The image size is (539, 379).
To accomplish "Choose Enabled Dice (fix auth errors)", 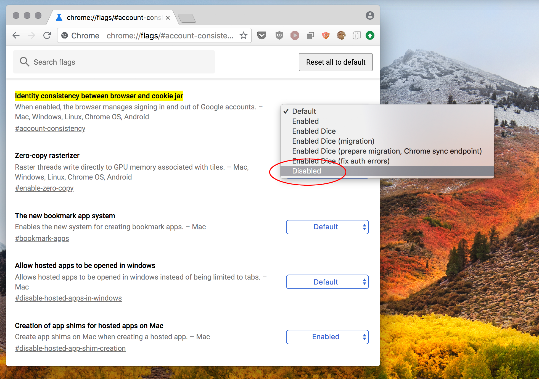I will coord(387,161).
